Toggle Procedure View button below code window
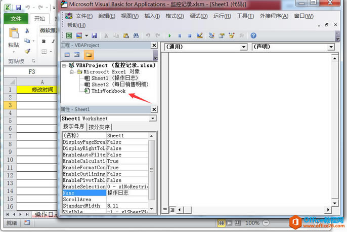347x232 pixels. (165, 209)
